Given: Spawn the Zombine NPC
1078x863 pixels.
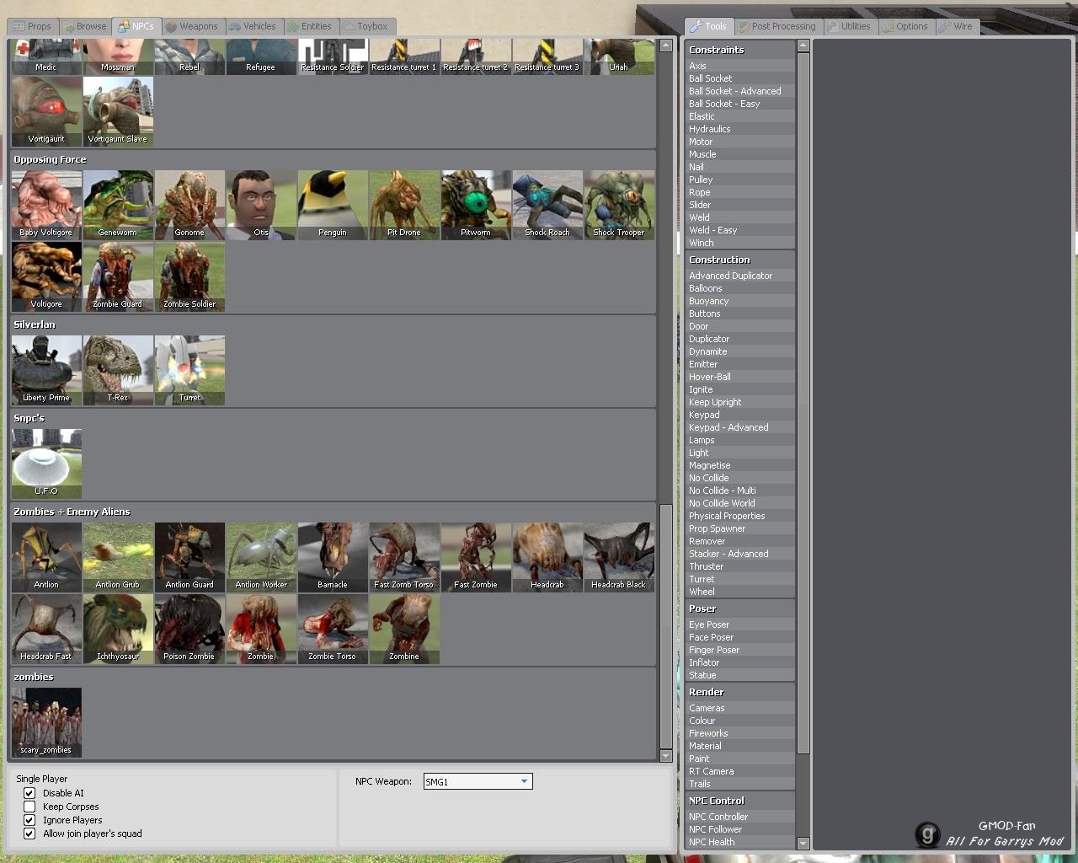Looking at the screenshot, I should click(404, 630).
